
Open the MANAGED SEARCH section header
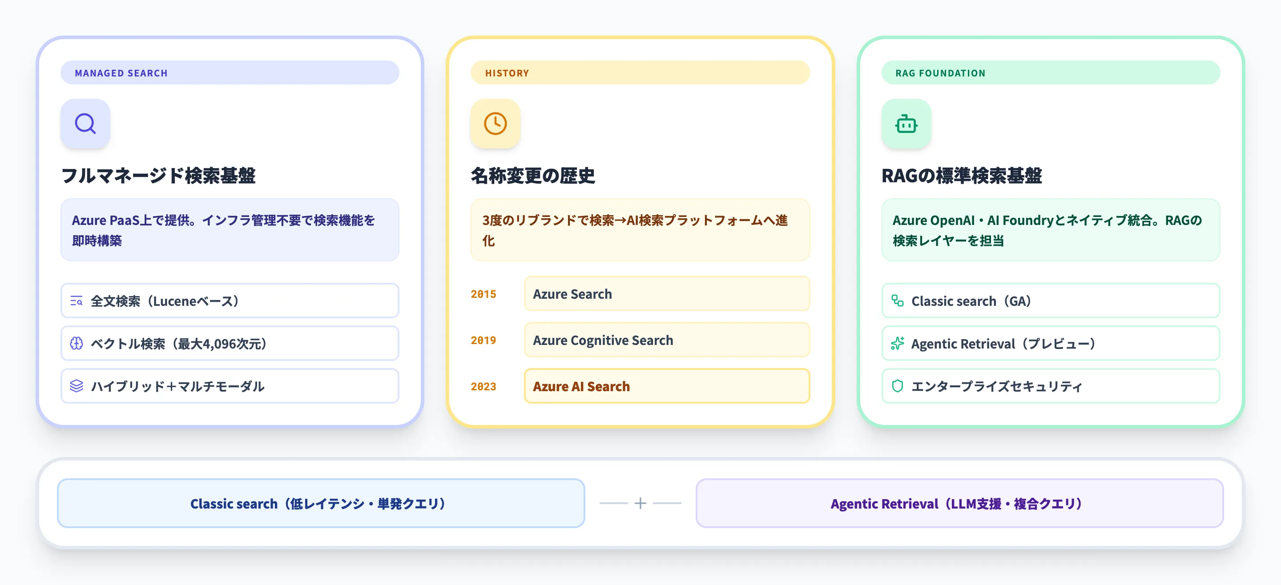[230, 72]
